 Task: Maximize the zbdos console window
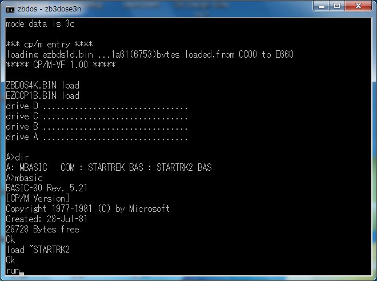(x=337, y=6)
